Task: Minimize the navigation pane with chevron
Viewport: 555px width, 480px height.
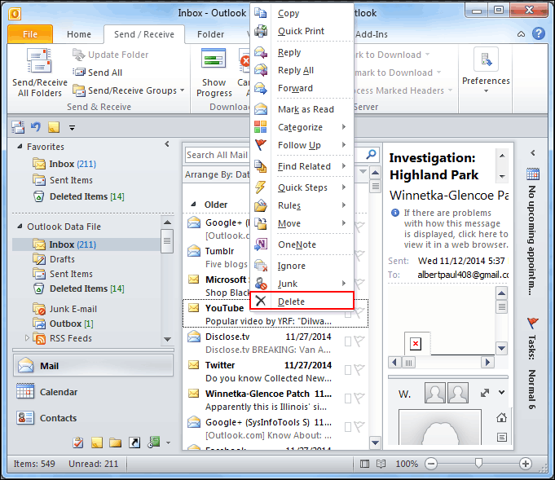Action: [167, 144]
